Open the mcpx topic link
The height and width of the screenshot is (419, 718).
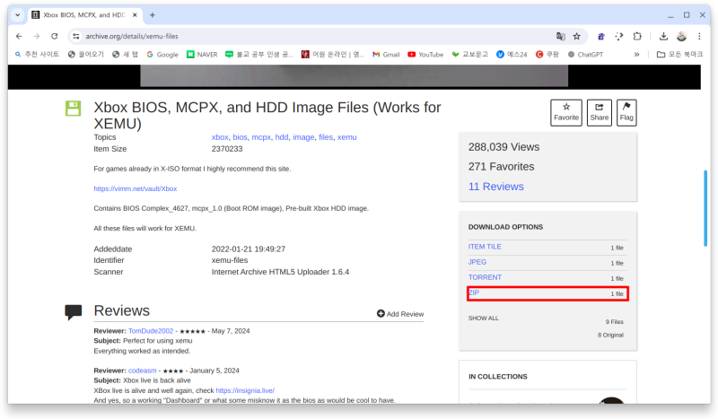tap(261, 137)
